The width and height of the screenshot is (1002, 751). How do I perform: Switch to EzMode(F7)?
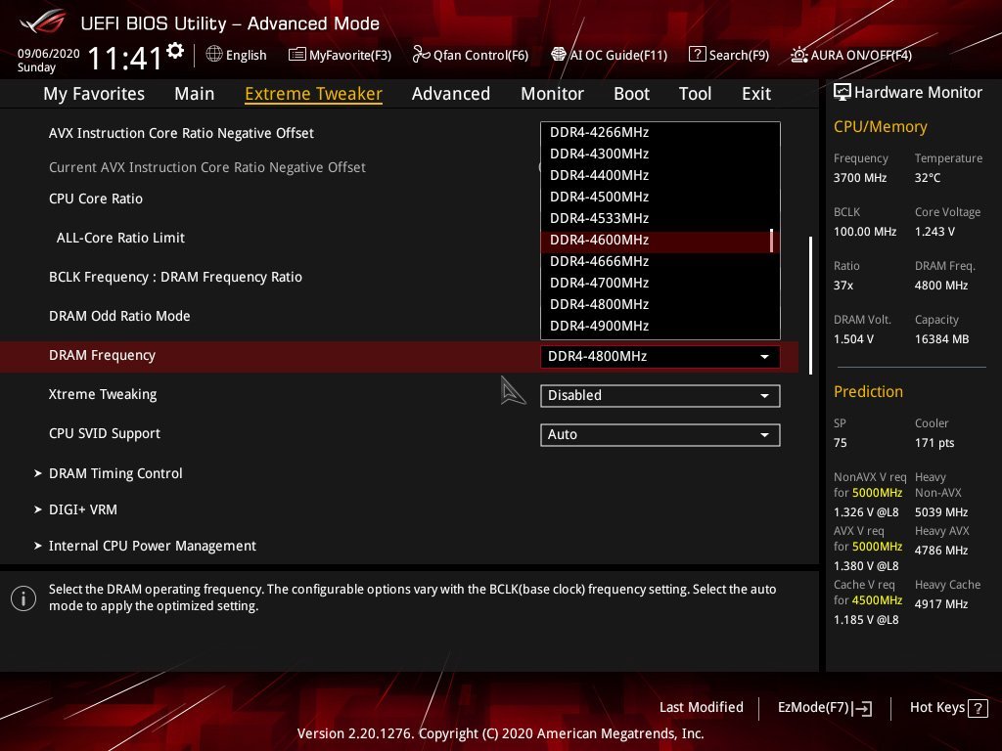click(x=824, y=708)
